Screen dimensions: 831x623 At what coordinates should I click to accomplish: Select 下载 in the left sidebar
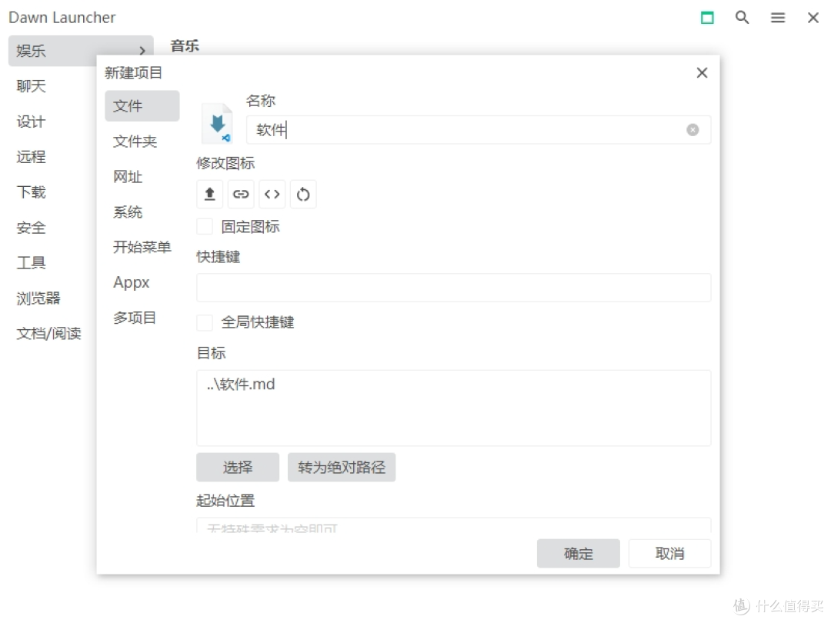click(31, 192)
